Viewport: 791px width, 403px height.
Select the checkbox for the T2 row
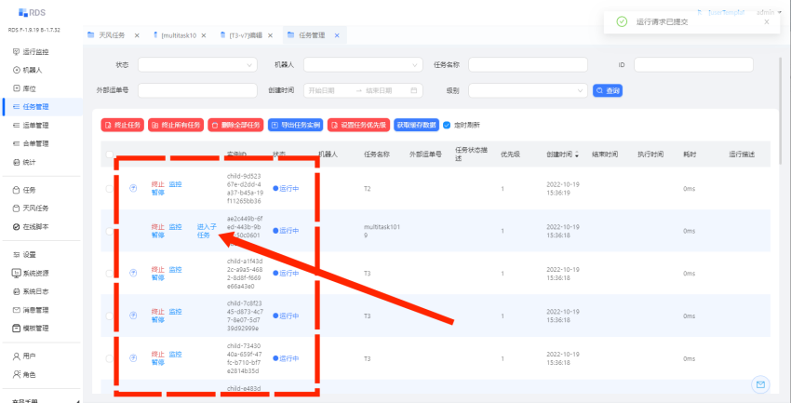(110, 189)
